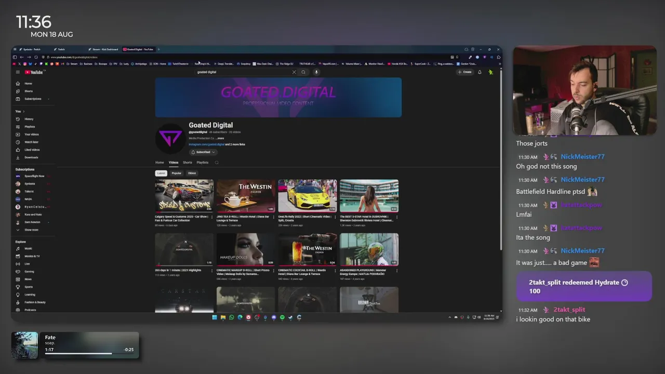Click the Goated Digital channel avatar
The image size is (665, 374).
point(171,138)
